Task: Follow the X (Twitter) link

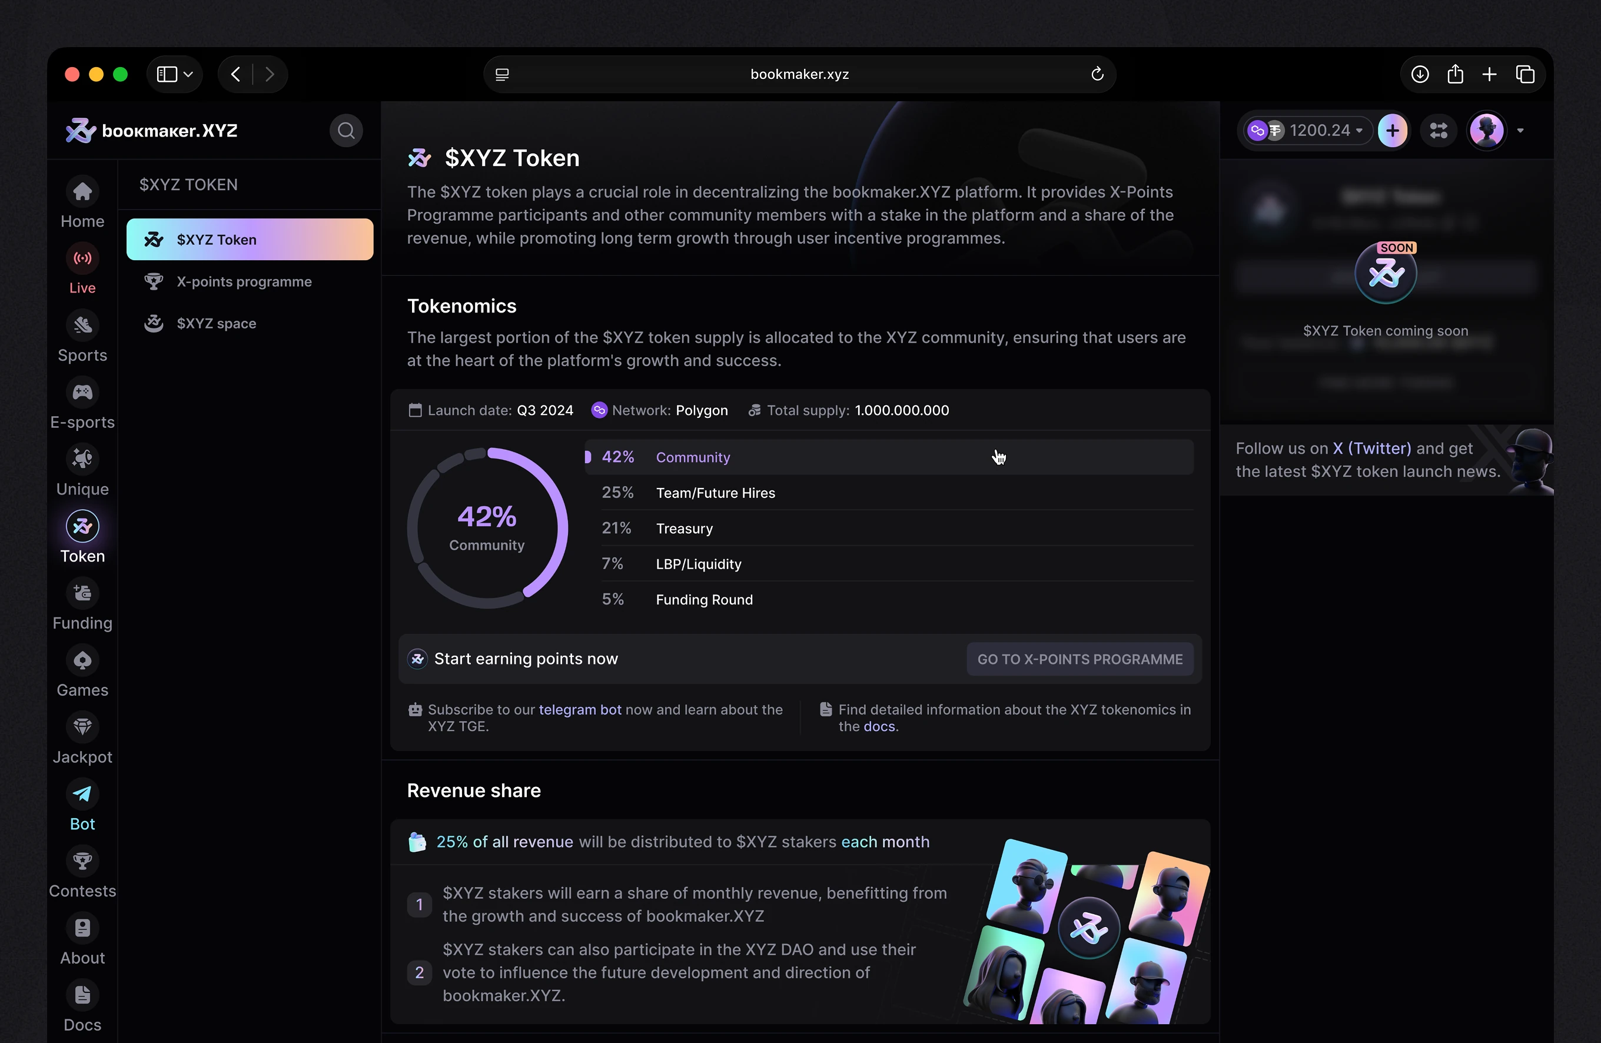Action: [x=1371, y=448]
